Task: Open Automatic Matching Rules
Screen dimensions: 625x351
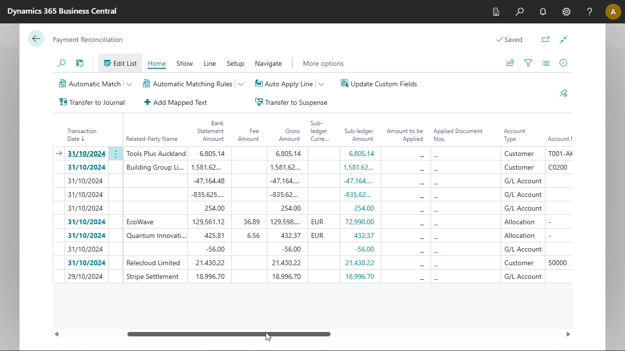Action: pos(188,84)
